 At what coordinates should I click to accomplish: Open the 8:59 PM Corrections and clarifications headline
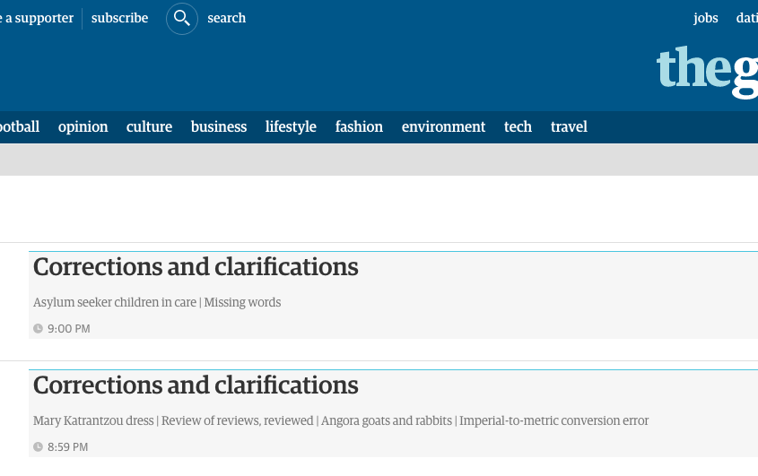[196, 385]
